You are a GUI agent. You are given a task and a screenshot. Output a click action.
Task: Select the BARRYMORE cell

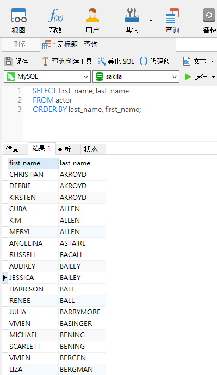click(x=82, y=312)
